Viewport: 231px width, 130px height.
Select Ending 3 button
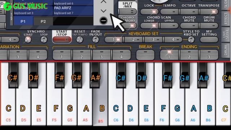pyautogui.click(x=209, y=55)
